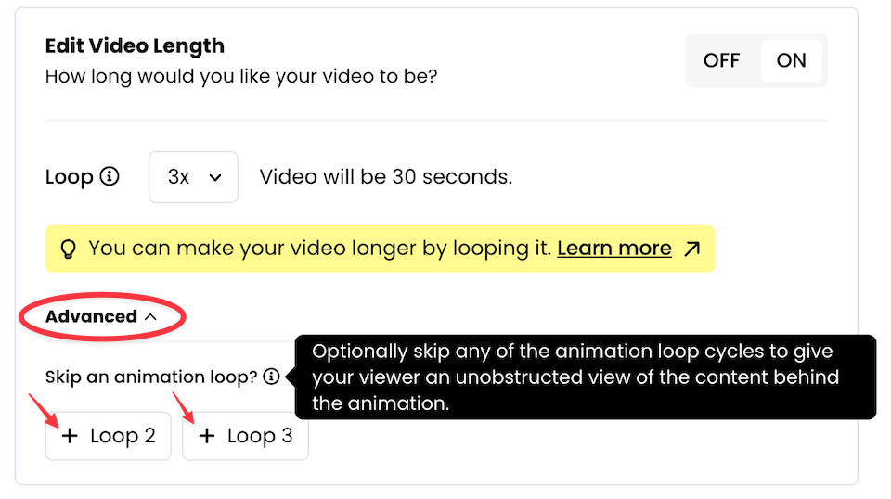Screen dimensions: 891x499
Task: Click the yellow looping tip banner
Action: click(x=380, y=249)
